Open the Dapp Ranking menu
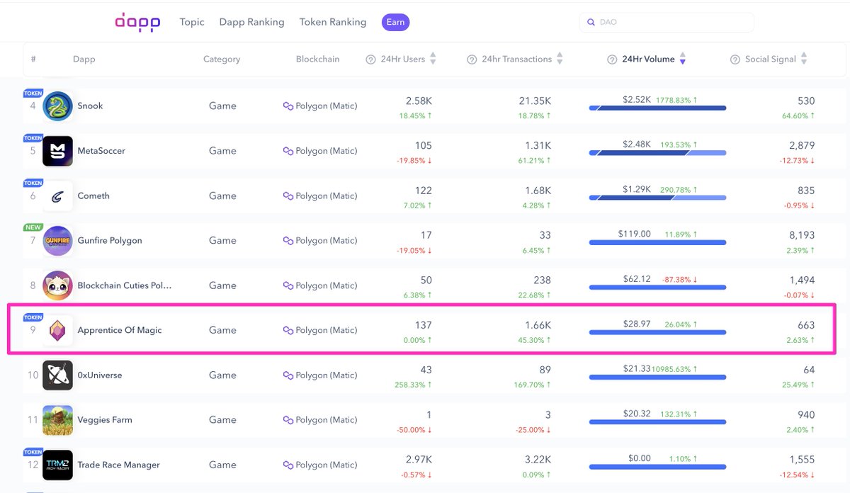 click(x=251, y=22)
